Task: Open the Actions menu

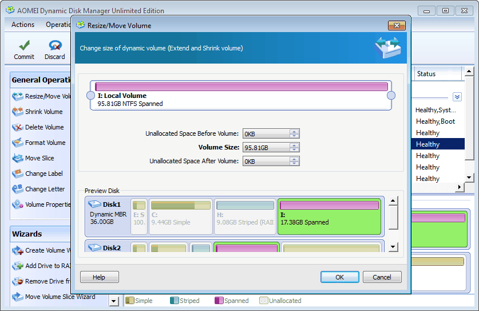Action: click(23, 25)
